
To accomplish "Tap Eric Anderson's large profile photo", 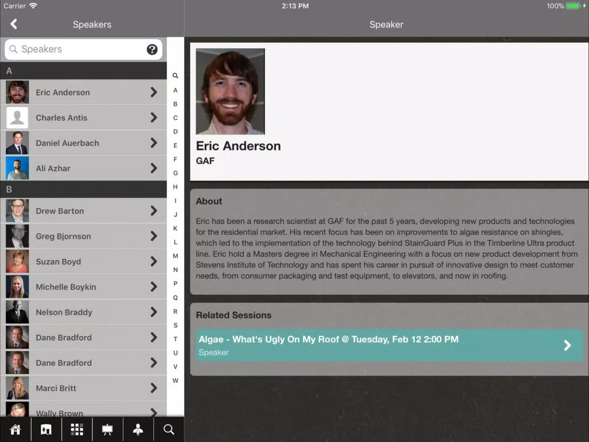I will (x=230, y=91).
